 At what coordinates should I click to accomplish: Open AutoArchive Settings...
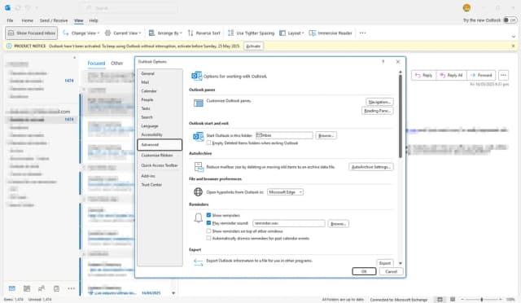point(371,167)
